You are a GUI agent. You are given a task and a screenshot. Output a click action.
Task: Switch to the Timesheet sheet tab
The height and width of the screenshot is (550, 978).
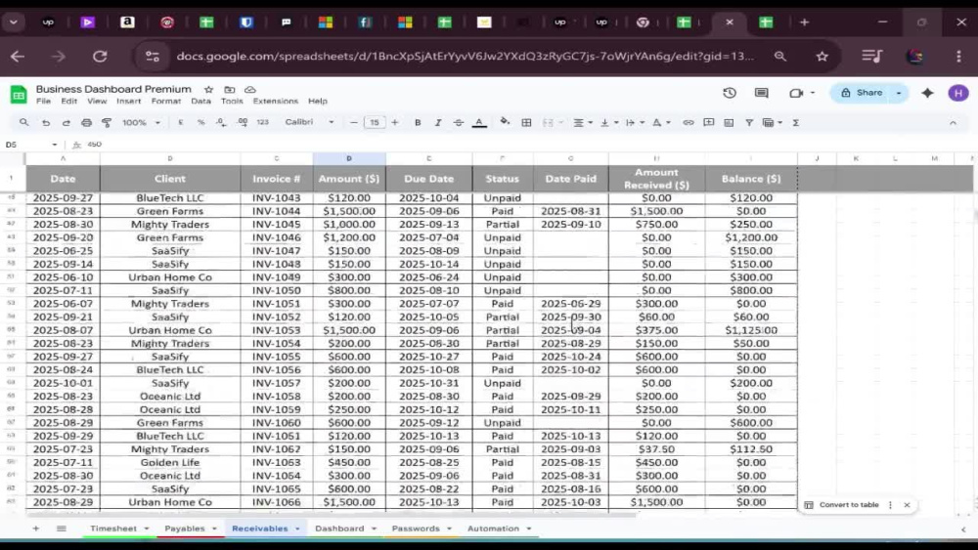click(112, 529)
